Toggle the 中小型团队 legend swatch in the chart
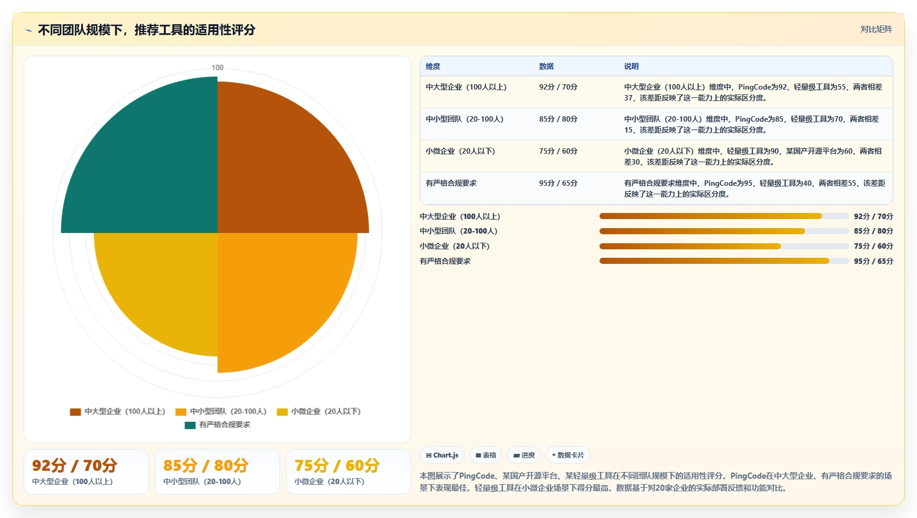The image size is (917, 518). pos(181,411)
